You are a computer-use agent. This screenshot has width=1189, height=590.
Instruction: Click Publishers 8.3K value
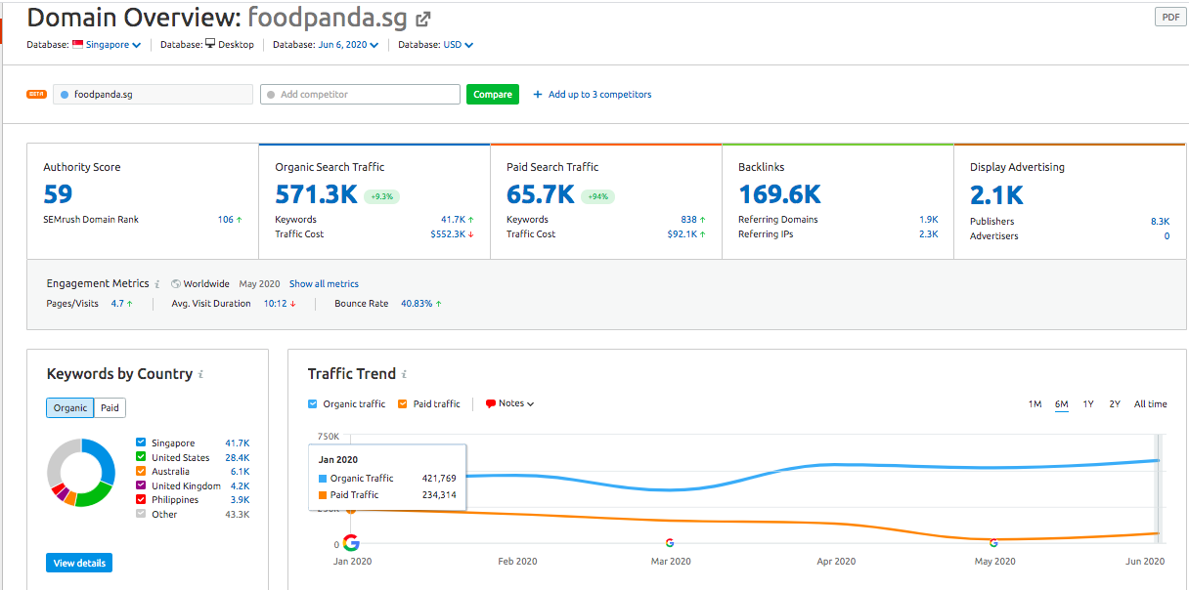pos(1160,222)
